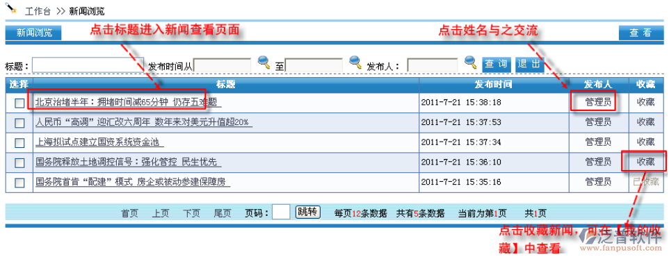Click the 查询 search button
The width and height of the screenshot is (669, 259).
[x=497, y=65]
